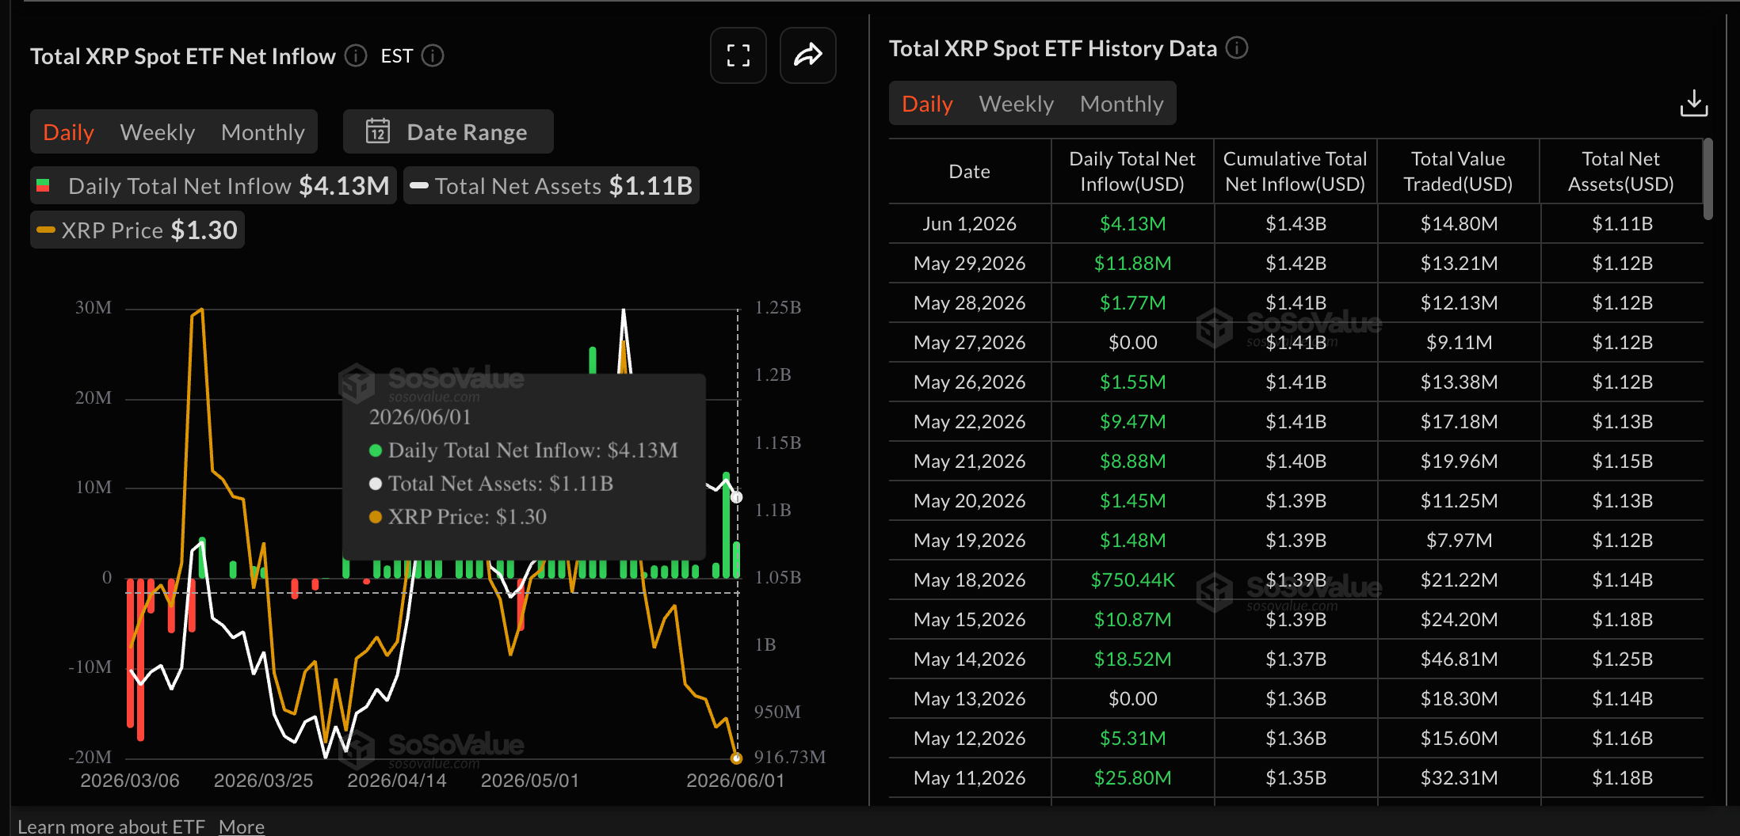Select the May 29,2026 date cell

coord(970,264)
